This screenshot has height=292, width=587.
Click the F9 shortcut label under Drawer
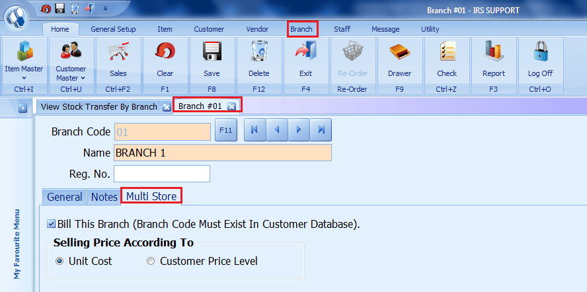click(x=400, y=89)
